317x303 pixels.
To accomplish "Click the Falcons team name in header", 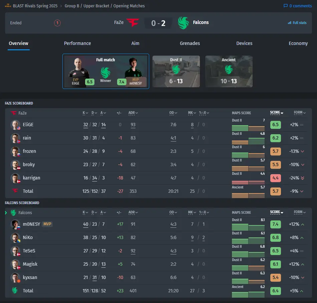I will pyautogui.click(x=201, y=22).
